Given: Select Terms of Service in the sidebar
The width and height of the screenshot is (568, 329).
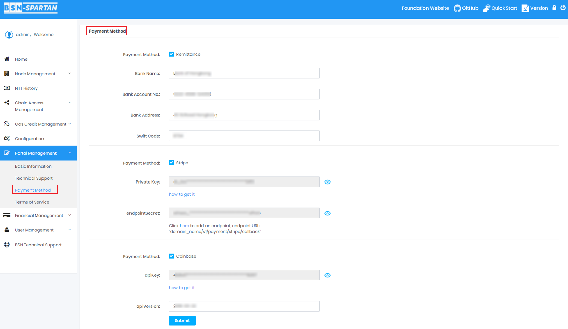Looking at the screenshot, I should pos(32,202).
